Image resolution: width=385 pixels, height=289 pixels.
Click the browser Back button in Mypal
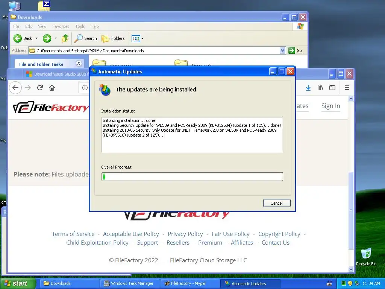(x=15, y=88)
